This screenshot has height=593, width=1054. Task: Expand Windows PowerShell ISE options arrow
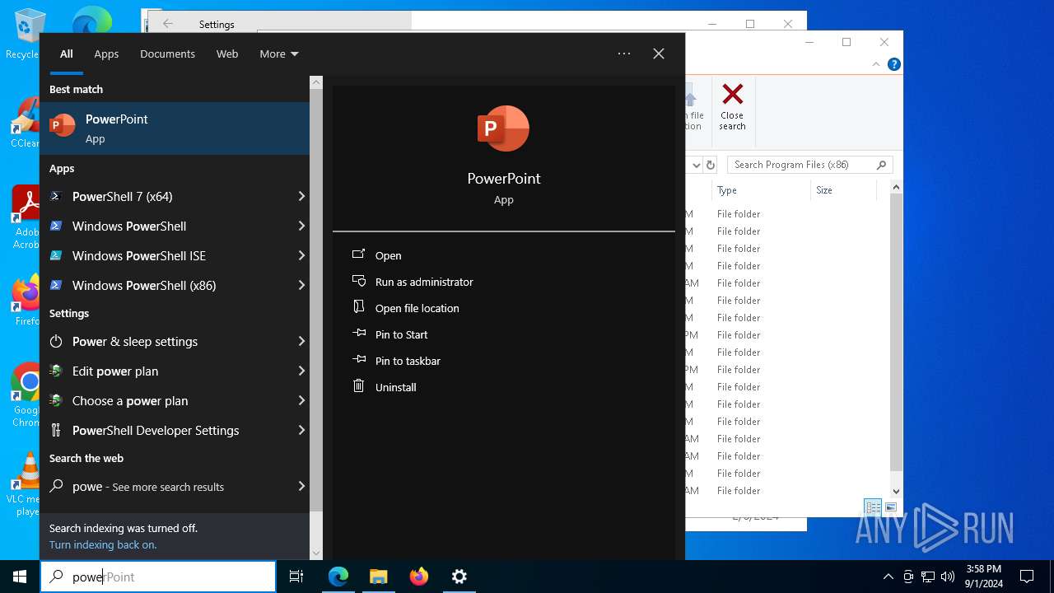tap(301, 255)
